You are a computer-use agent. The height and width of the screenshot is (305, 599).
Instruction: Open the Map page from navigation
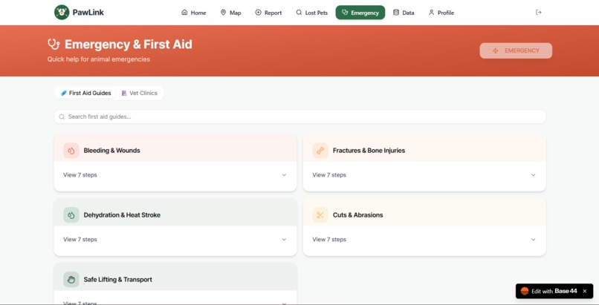[x=230, y=13]
